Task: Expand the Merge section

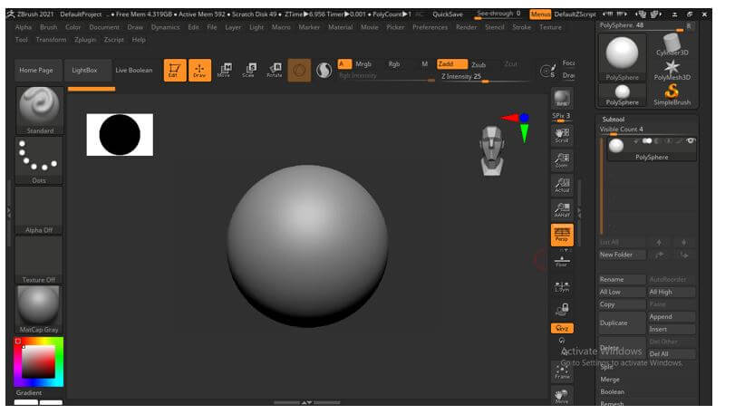Action: pos(610,380)
